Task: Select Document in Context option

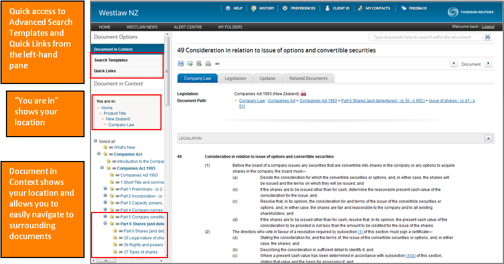Action: (x=128, y=49)
